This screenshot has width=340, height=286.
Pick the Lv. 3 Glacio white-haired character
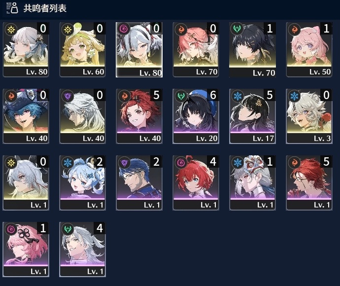click(x=309, y=116)
